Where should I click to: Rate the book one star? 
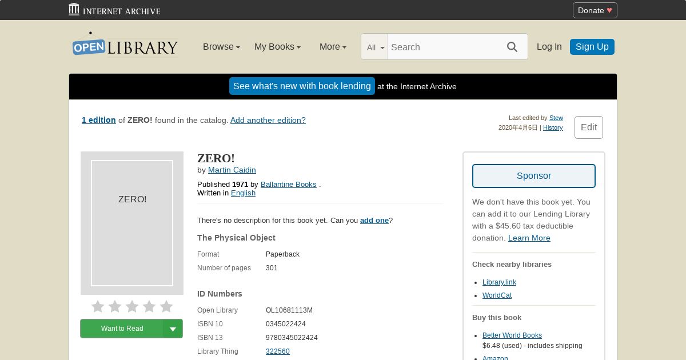(98, 307)
